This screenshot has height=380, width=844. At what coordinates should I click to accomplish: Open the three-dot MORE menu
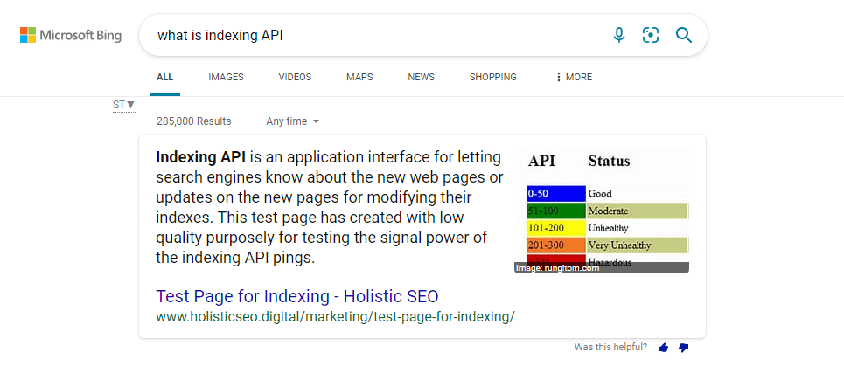point(573,77)
